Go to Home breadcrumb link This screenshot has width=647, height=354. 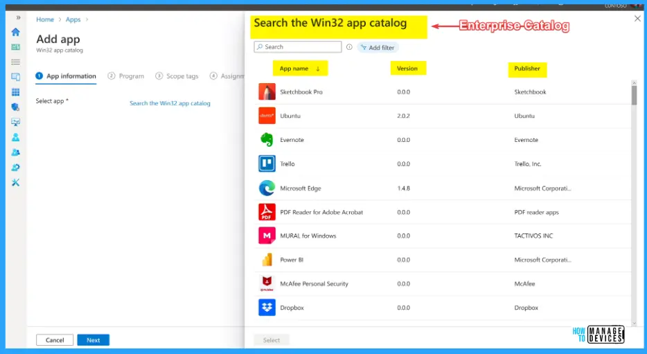coord(45,19)
